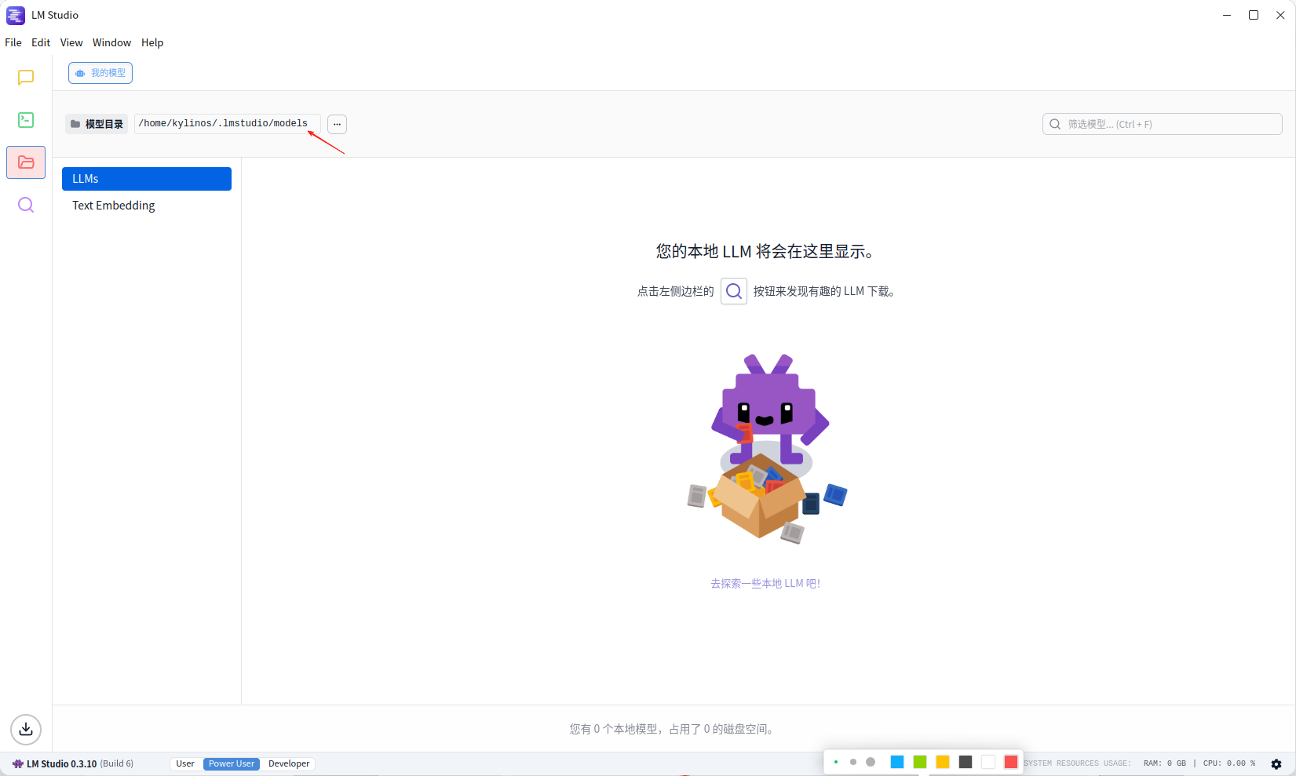Select the My Models folder icon
This screenshot has width=1296, height=776.
click(26, 162)
